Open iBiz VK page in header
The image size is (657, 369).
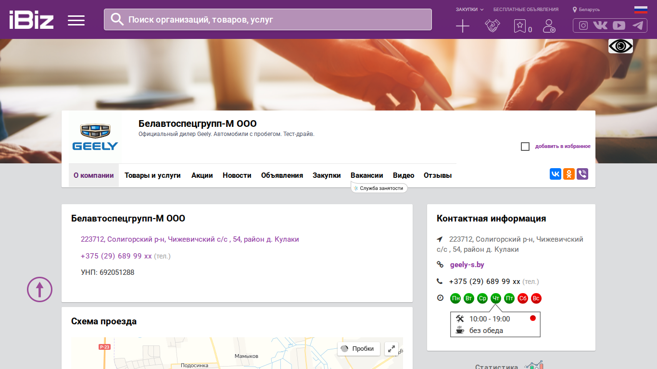600,25
